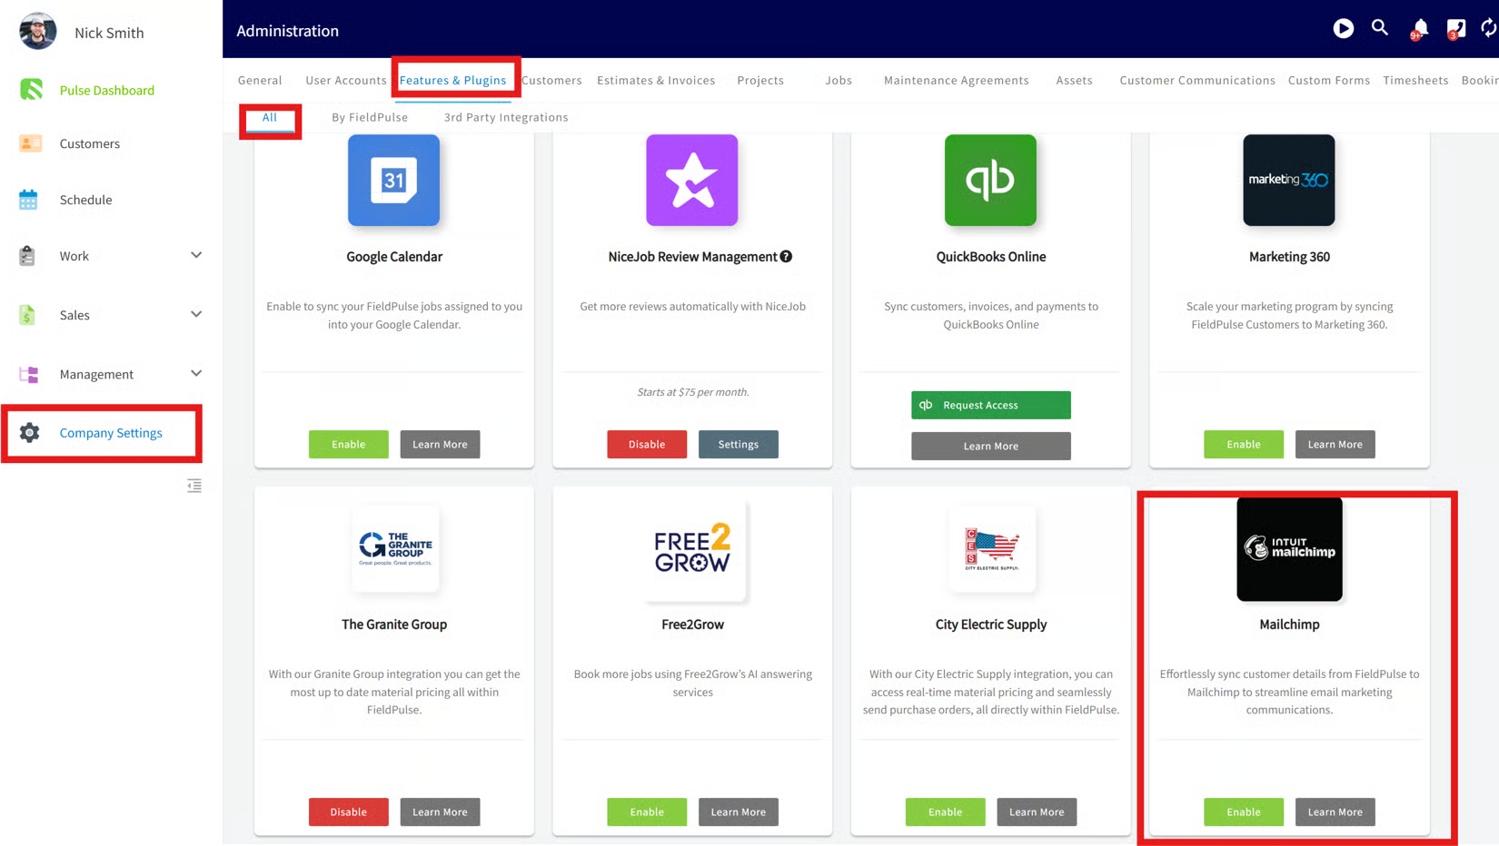Select the All sub-tab
This screenshot has height=846, width=1499.
[270, 117]
